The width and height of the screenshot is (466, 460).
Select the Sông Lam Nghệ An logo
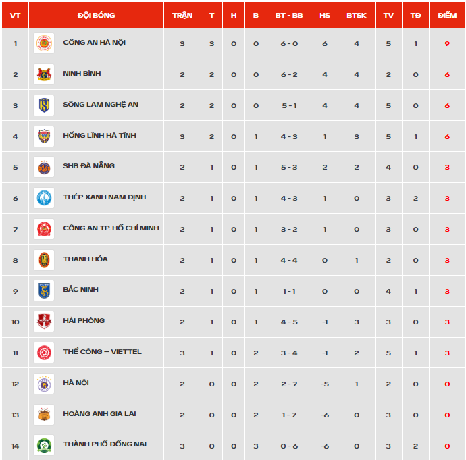tap(44, 105)
